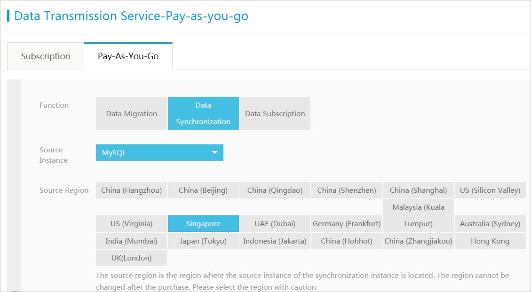Choose UK(London) region

point(131,258)
